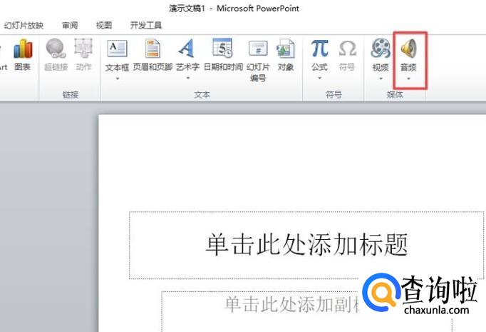Switch to the 视图 view tab
Screen dimensions: 486x332
click(x=104, y=25)
